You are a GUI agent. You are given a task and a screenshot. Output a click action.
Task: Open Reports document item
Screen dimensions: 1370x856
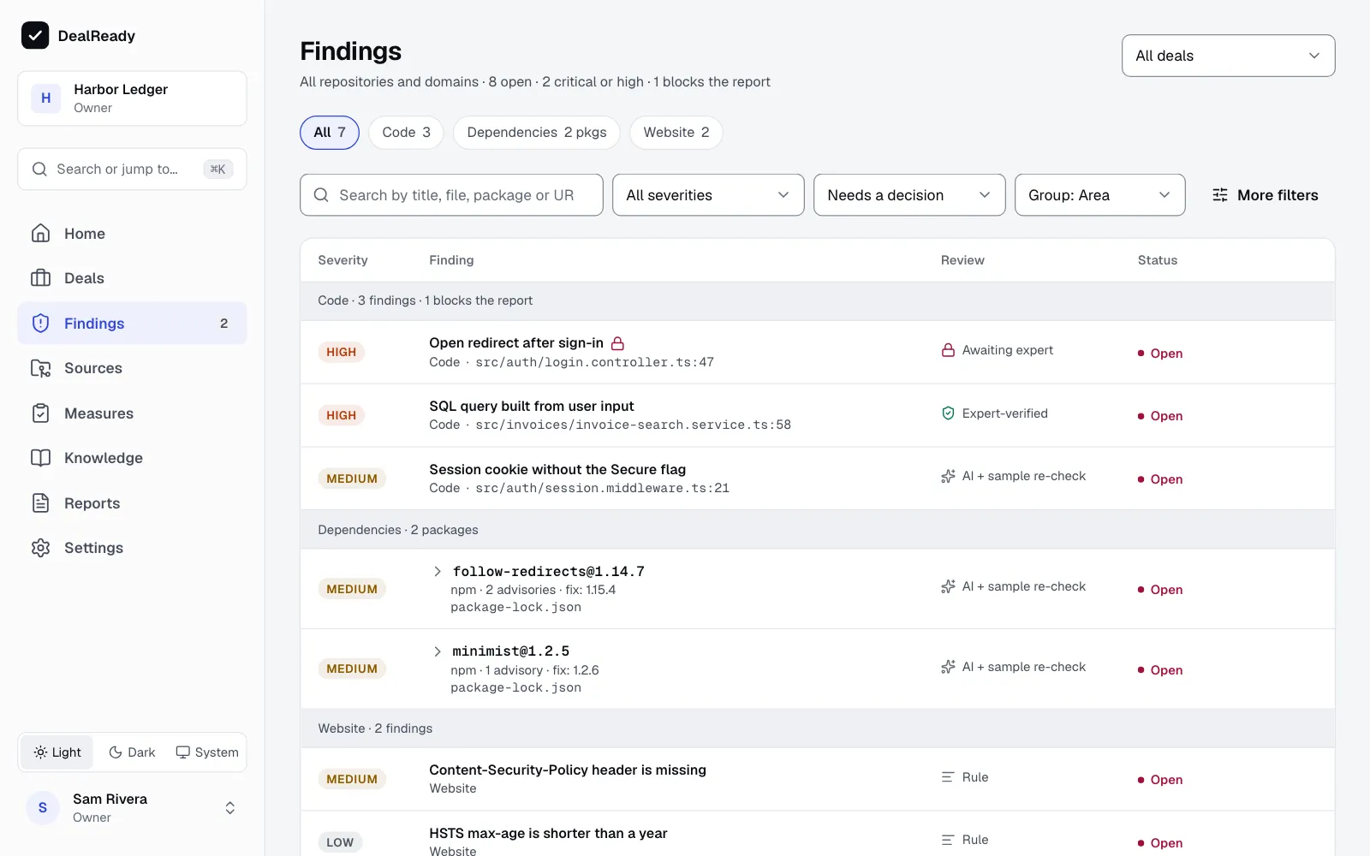[132, 503]
